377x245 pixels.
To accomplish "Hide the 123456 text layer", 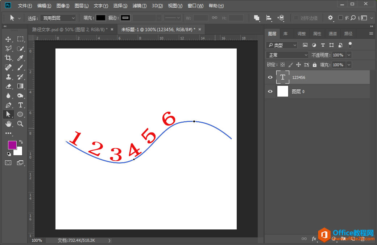I will pos(270,77).
